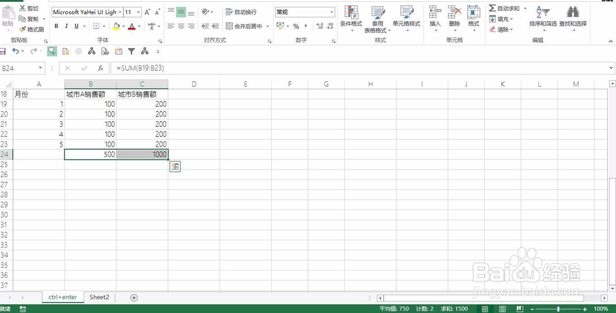Open Format as Table (套用表格格式)
This screenshot has height=313, width=616.
[378, 19]
